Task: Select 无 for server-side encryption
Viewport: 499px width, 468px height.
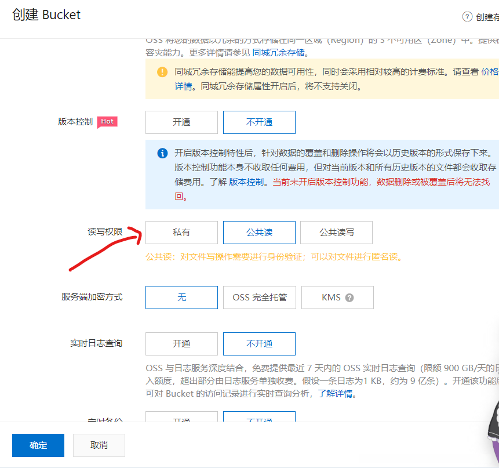Action: click(181, 297)
